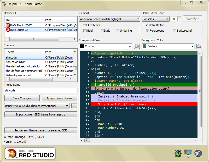Click the IDE column header

click(24, 20)
